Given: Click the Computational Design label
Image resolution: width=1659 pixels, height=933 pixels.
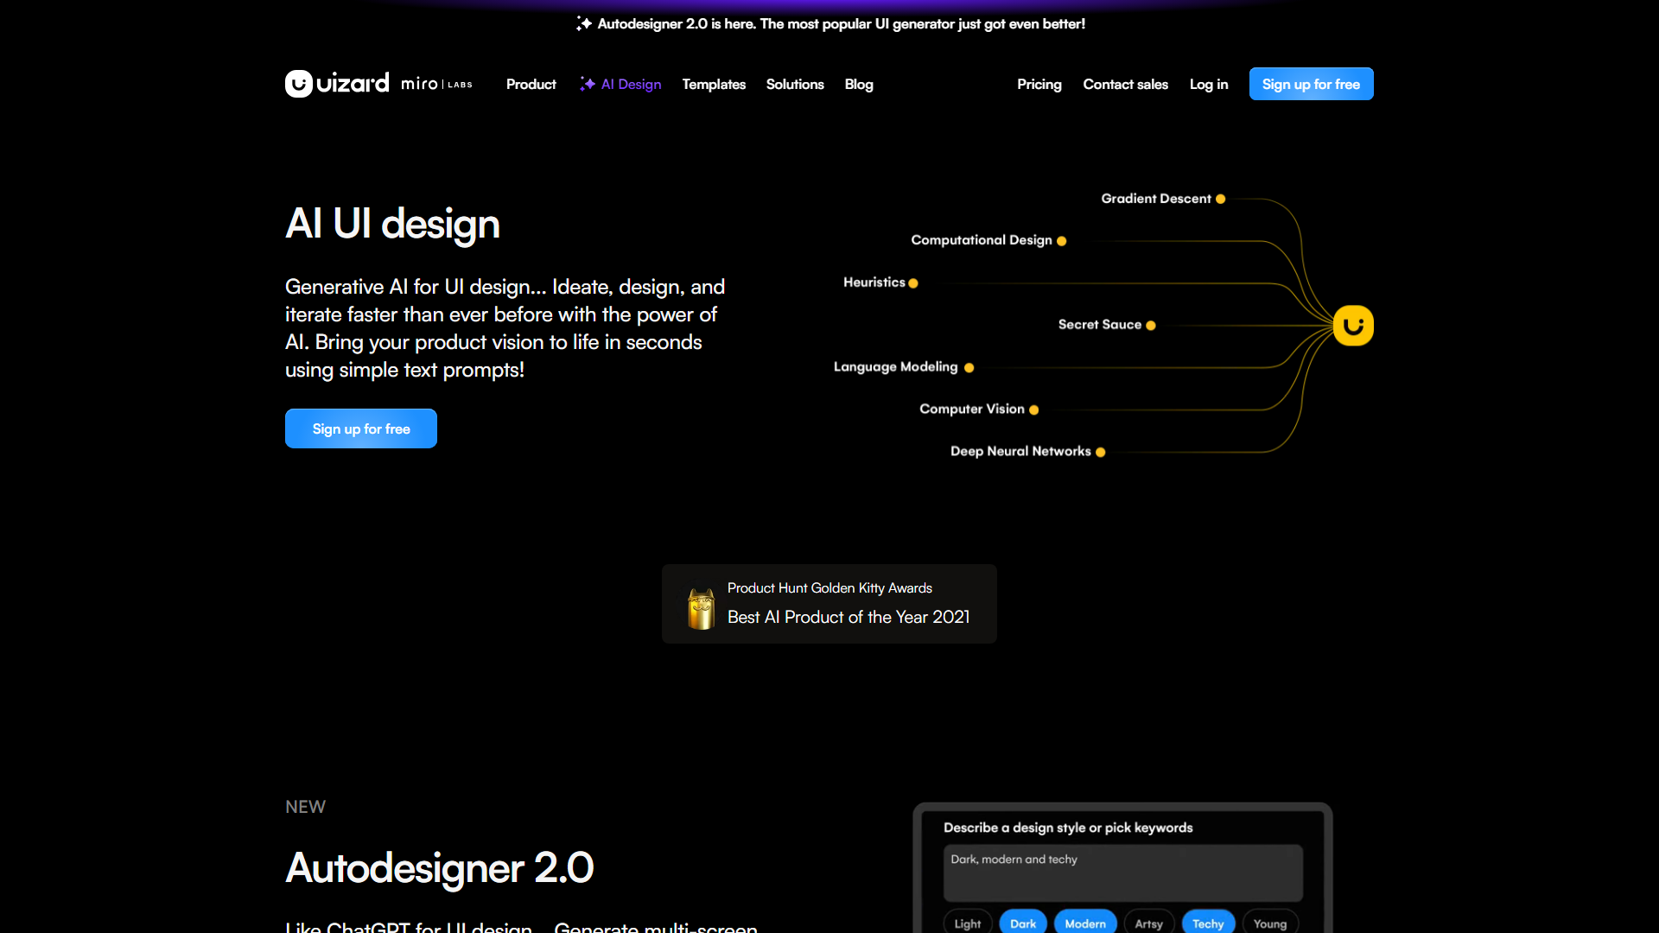Looking at the screenshot, I should [x=982, y=240].
